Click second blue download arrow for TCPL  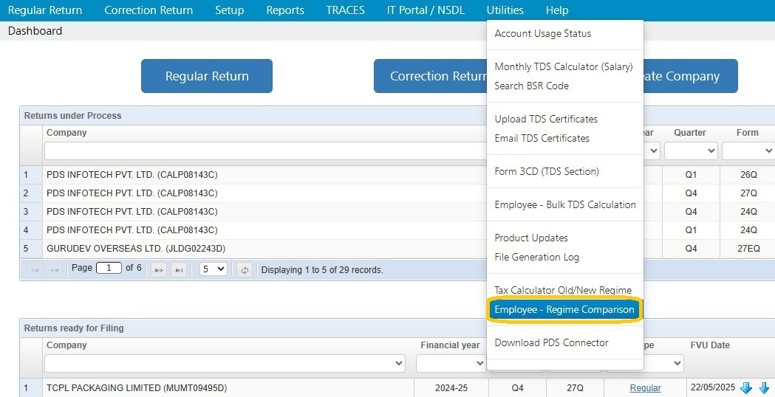point(765,388)
